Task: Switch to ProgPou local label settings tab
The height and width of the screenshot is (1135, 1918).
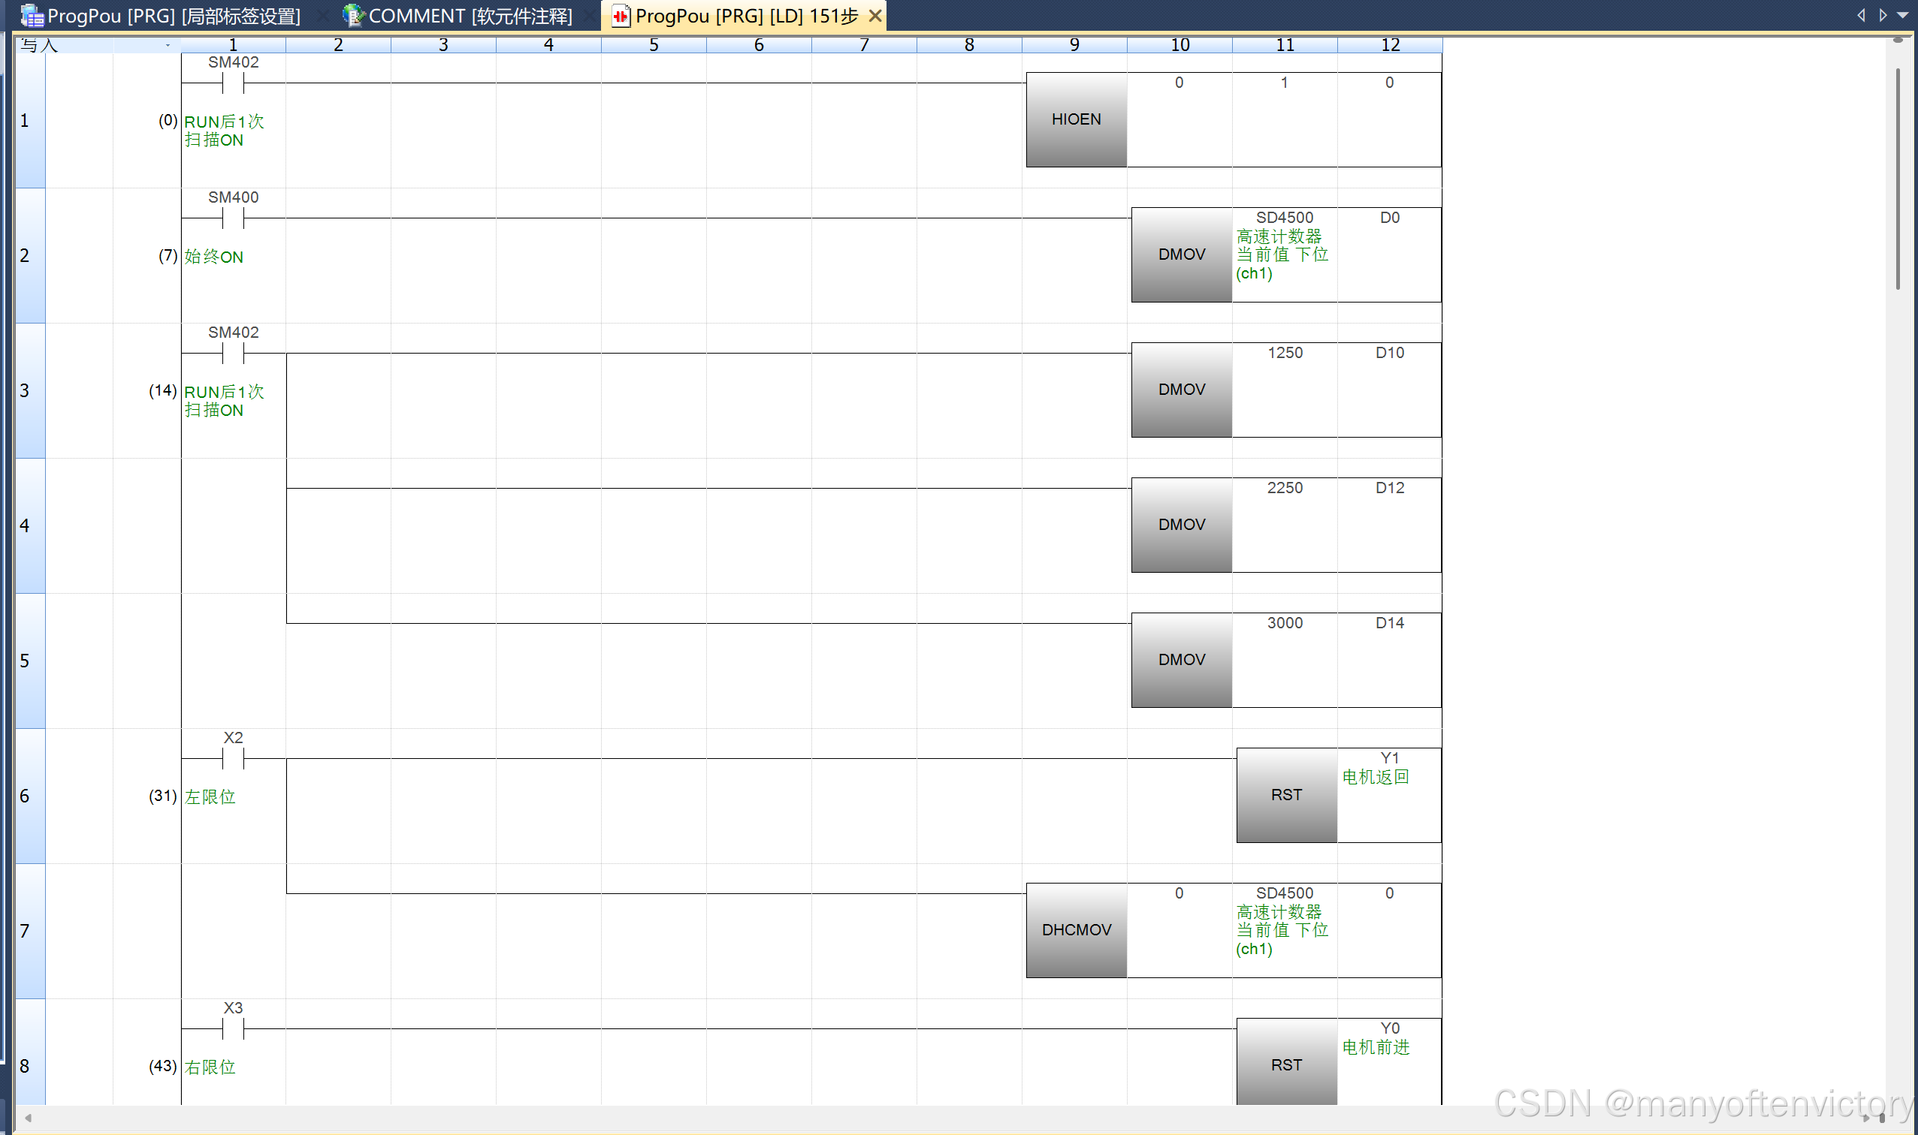Action: click(x=161, y=15)
